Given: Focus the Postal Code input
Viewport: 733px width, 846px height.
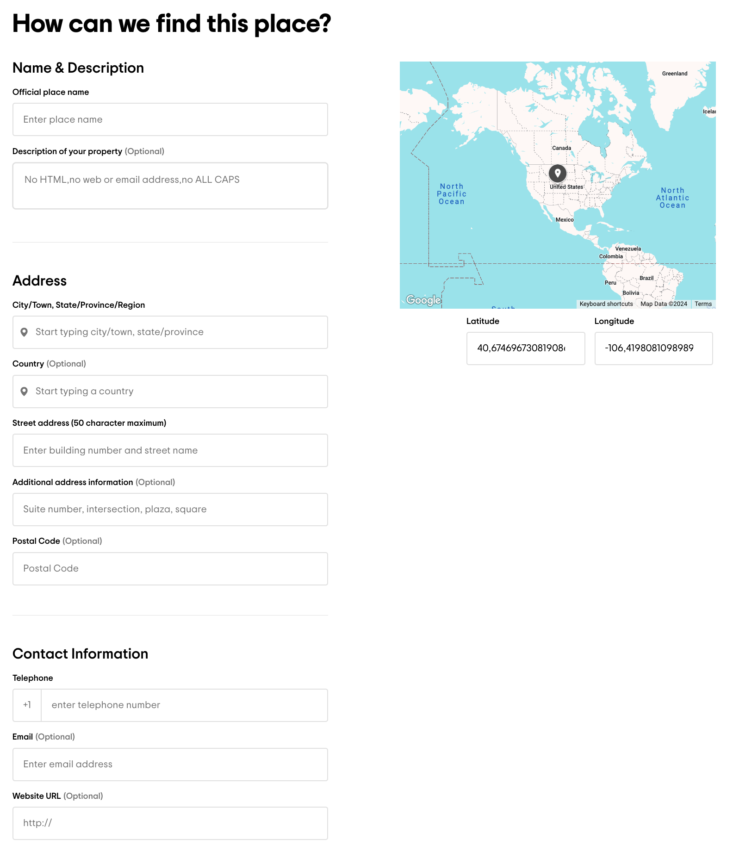Looking at the screenshot, I should coord(170,569).
